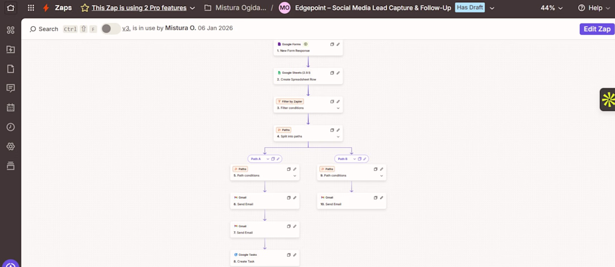615x267 pixels.
Task: Expand the Split into paths chevron
Action: pyautogui.click(x=338, y=137)
